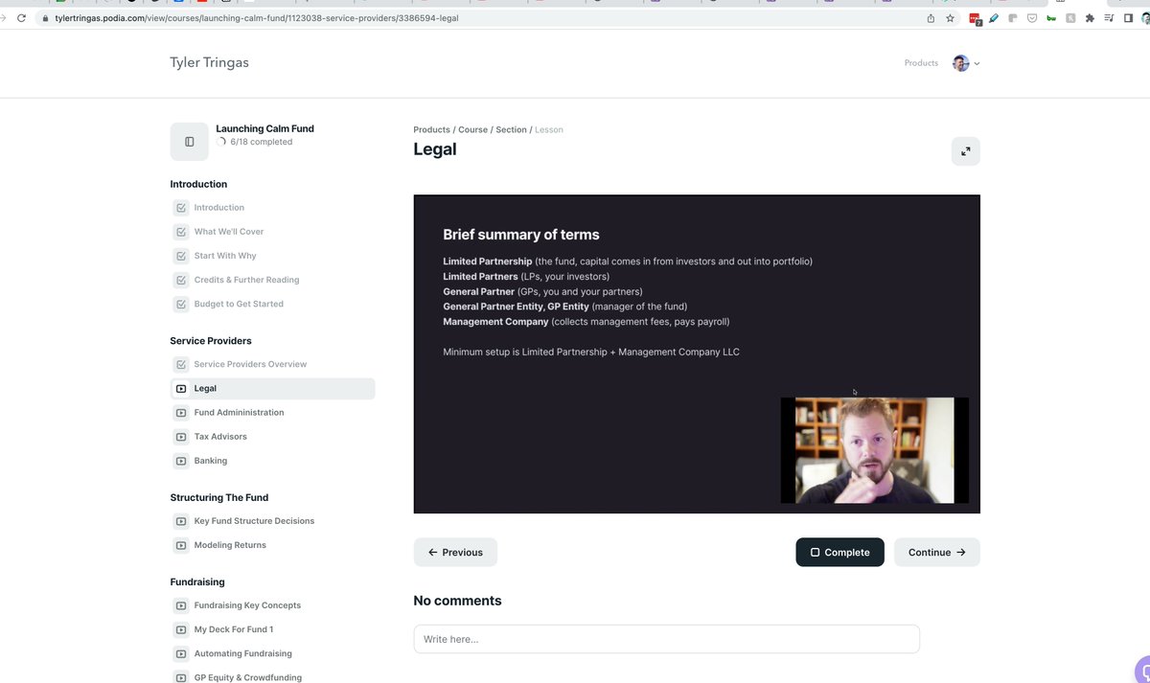Screen dimensions: 1150x683
Task: Open the user avatar dropdown menu
Action: 965,63
